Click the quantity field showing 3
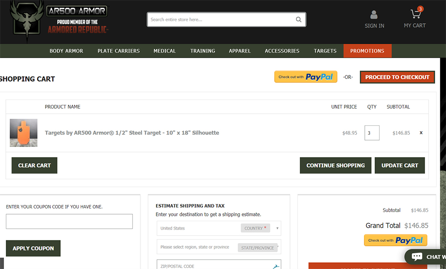Image resolution: width=446 pixels, height=269 pixels. click(x=372, y=133)
